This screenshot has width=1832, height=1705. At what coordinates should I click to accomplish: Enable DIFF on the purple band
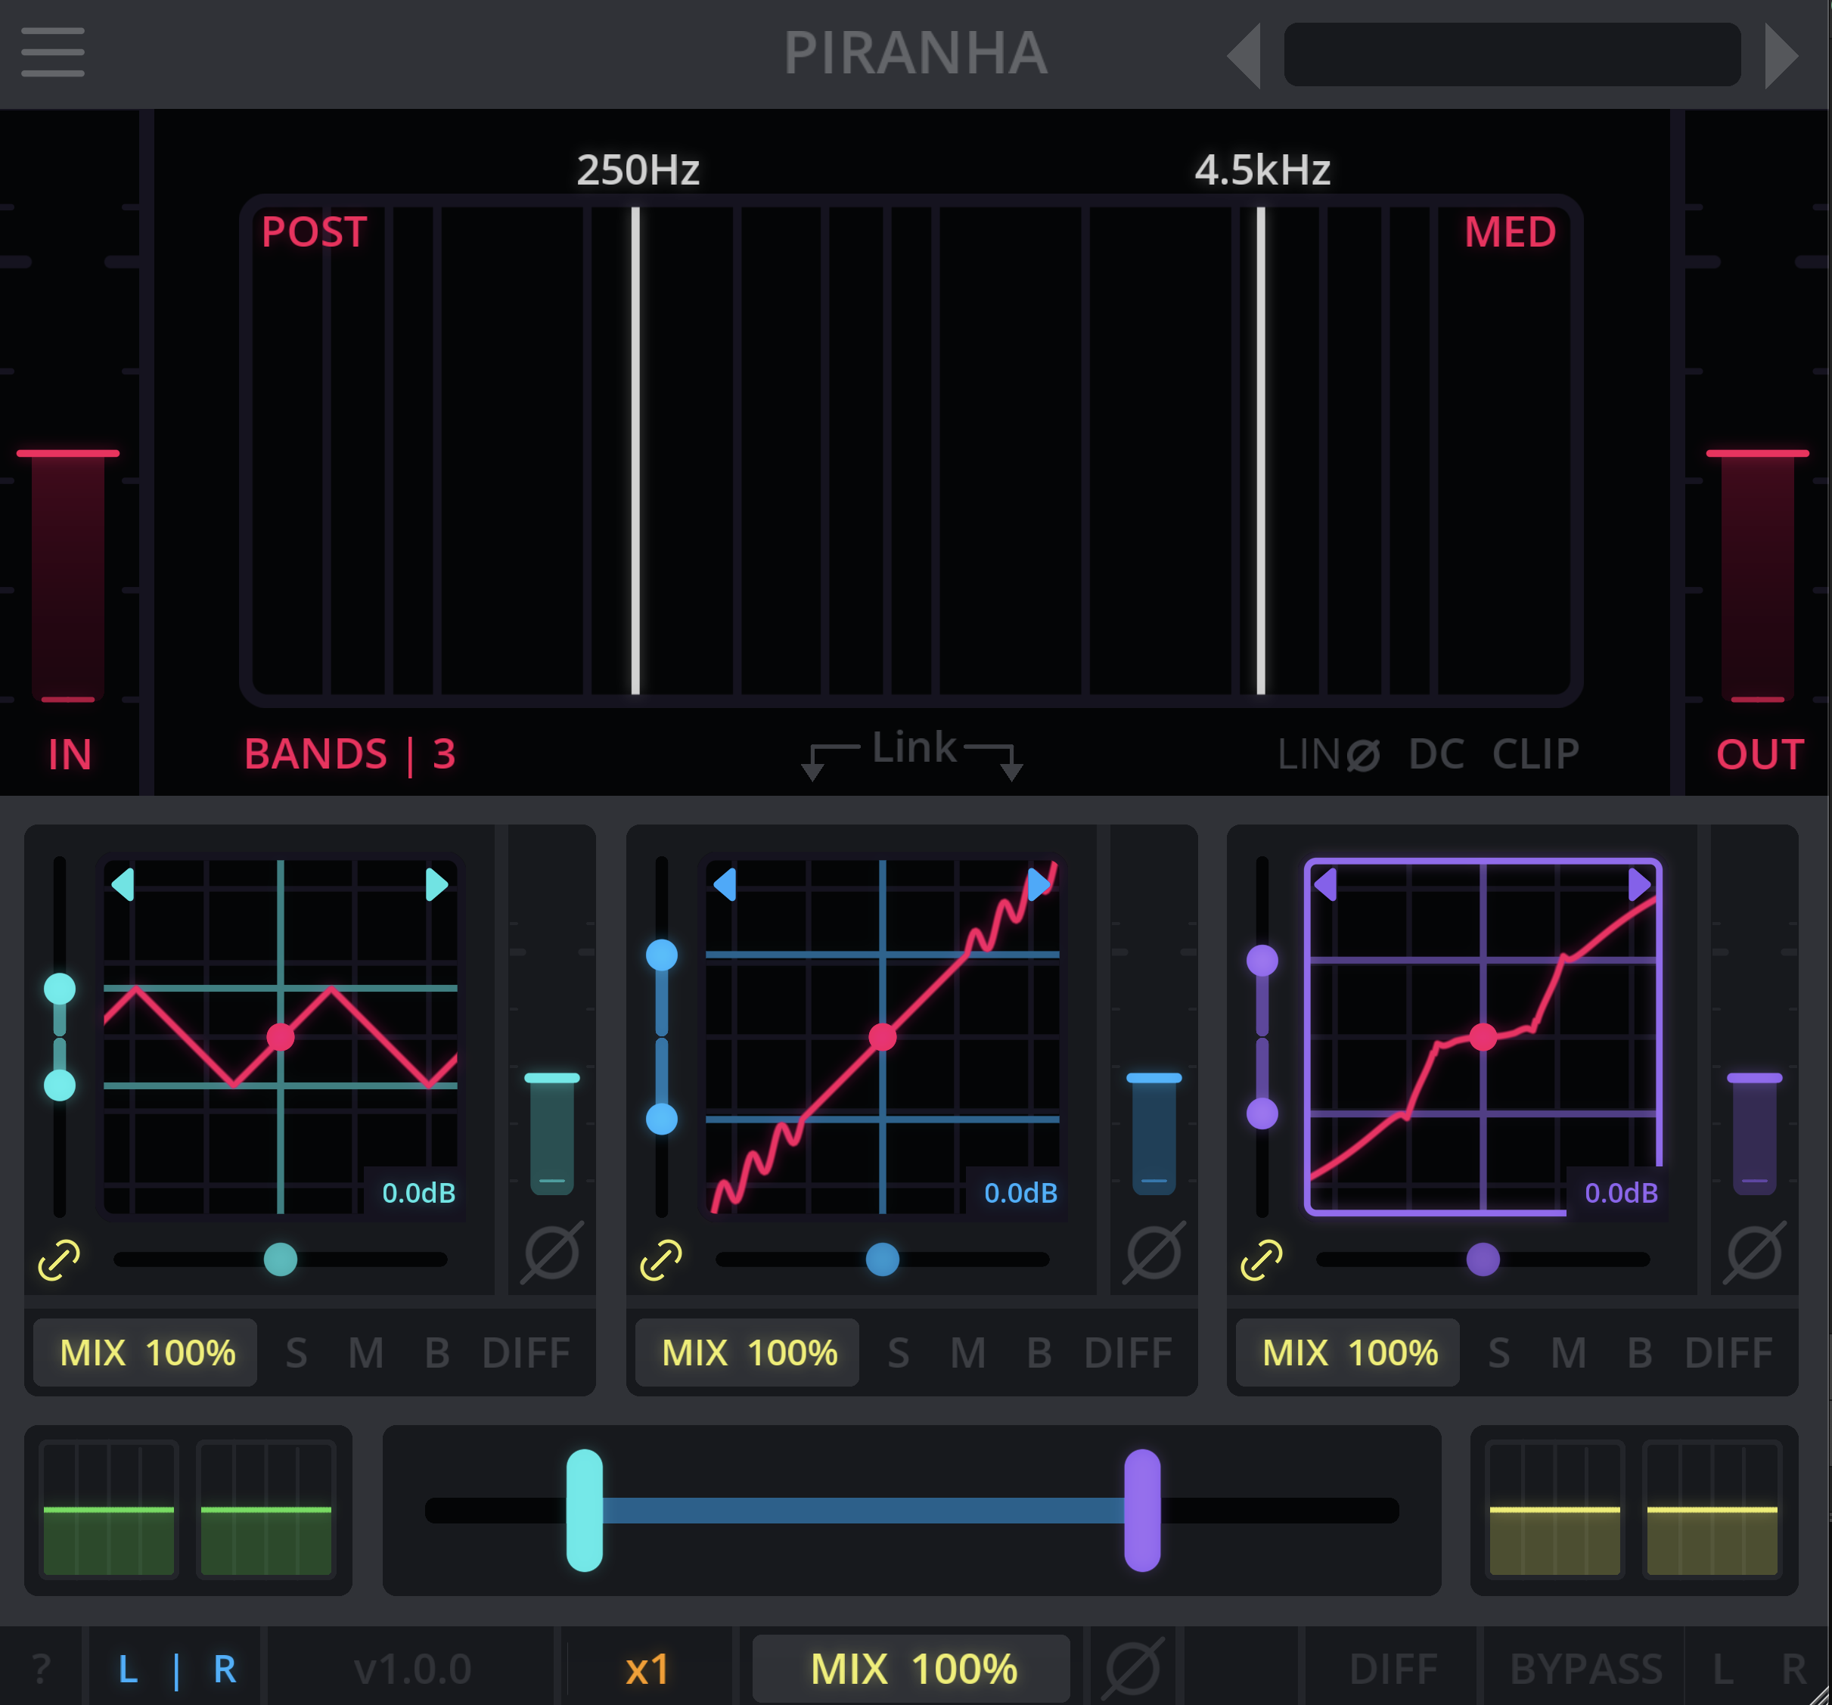(1729, 1354)
